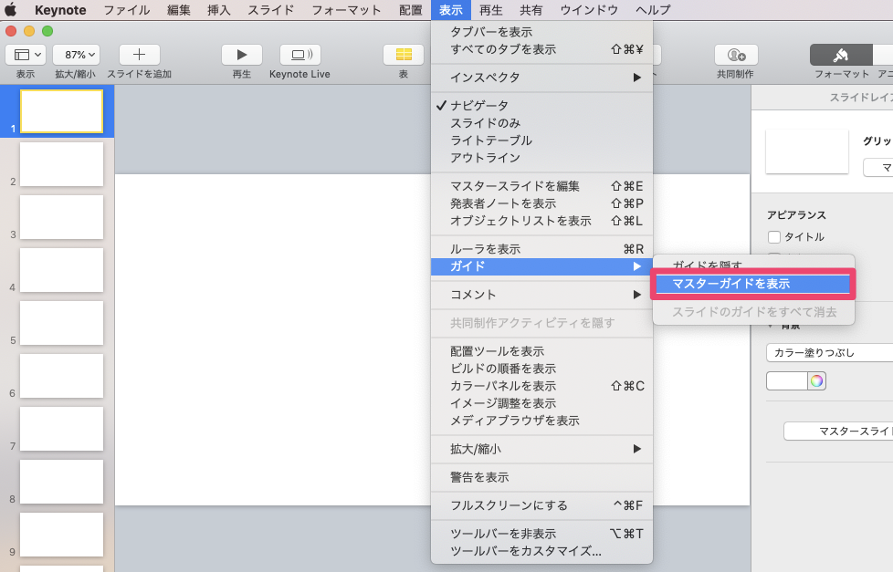Open the スライド menu
893x572 pixels.
point(271,10)
